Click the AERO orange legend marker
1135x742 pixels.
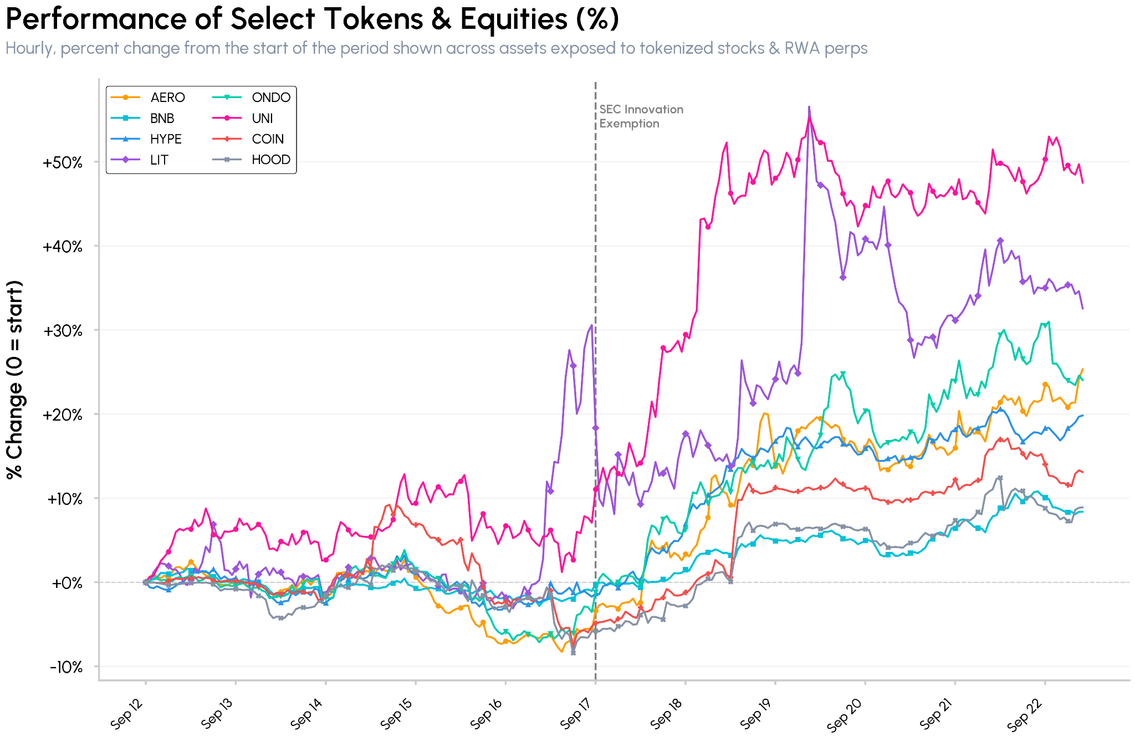point(126,98)
